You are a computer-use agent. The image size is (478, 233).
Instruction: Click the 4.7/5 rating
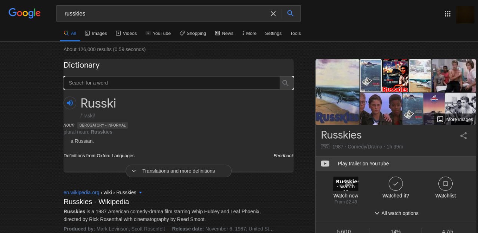[448, 231]
